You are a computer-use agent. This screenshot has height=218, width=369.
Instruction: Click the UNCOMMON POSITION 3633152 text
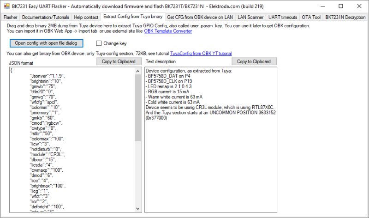point(243,112)
